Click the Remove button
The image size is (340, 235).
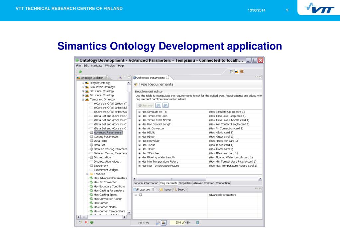point(146,106)
